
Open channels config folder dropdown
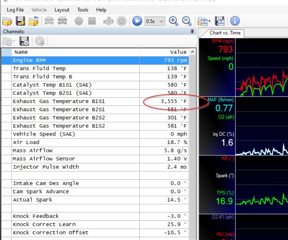9,41
